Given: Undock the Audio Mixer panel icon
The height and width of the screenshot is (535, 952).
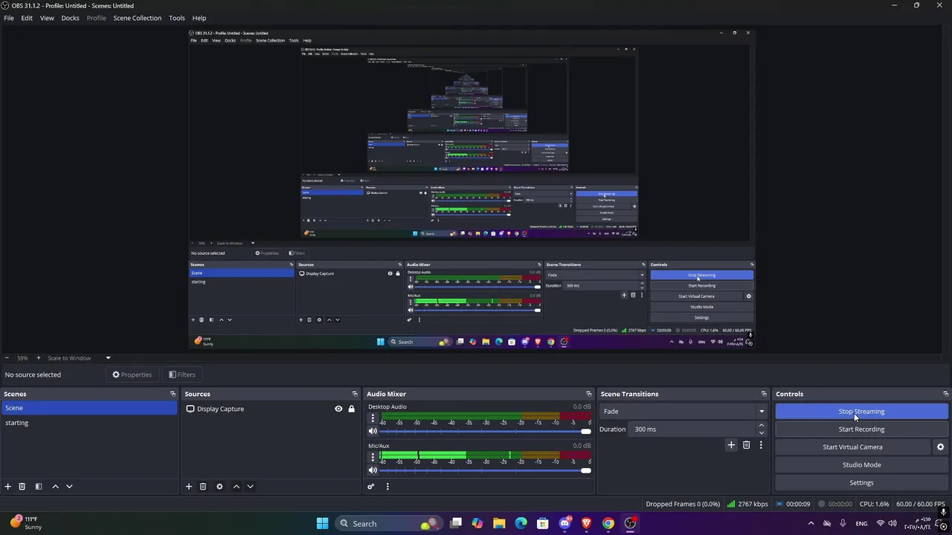Looking at the screenshot, I should [589, 394].
